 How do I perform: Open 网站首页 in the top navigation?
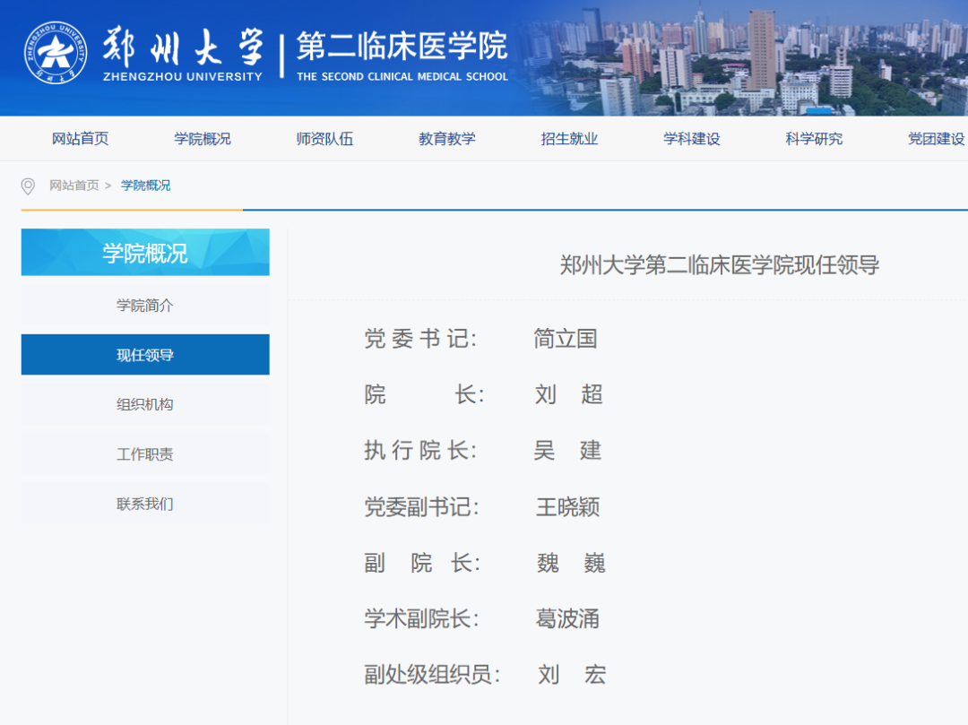tap(81, 139)
